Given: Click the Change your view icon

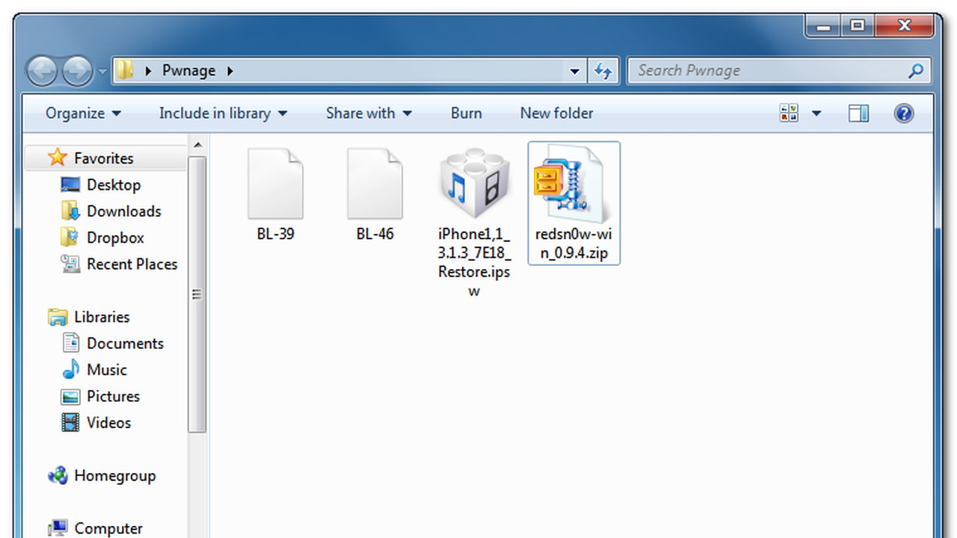Looking at the screenshot, I should (789, 113).
